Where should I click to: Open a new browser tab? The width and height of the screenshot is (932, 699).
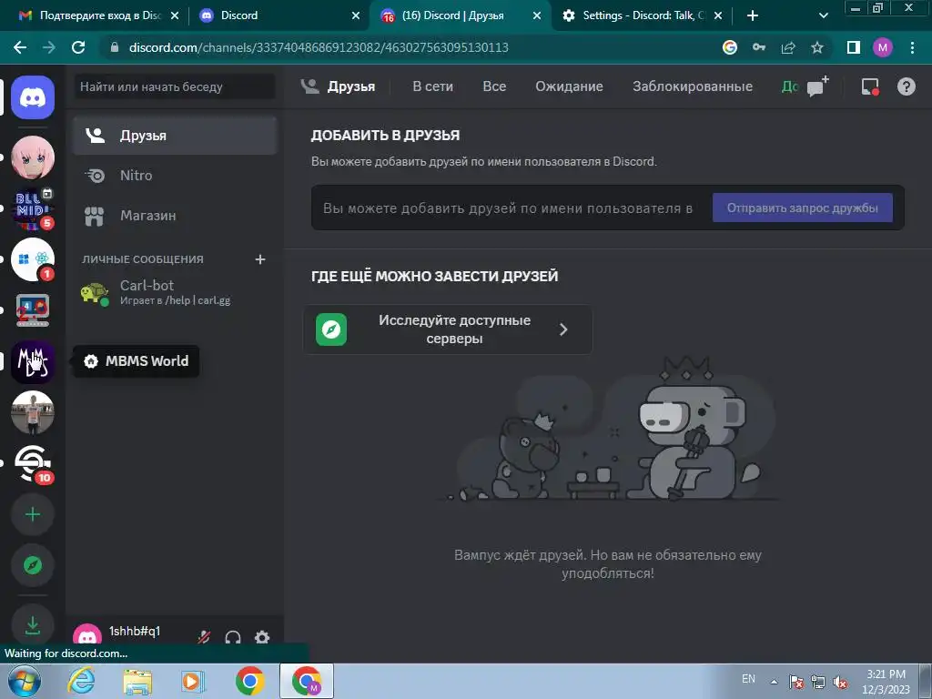click(753, 15)
